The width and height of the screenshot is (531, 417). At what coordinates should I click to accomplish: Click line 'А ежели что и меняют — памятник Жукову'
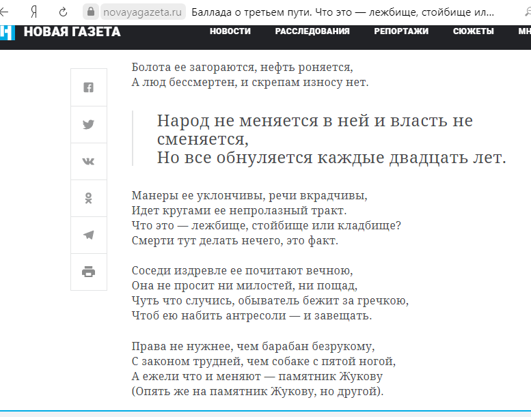coord(258,376)
